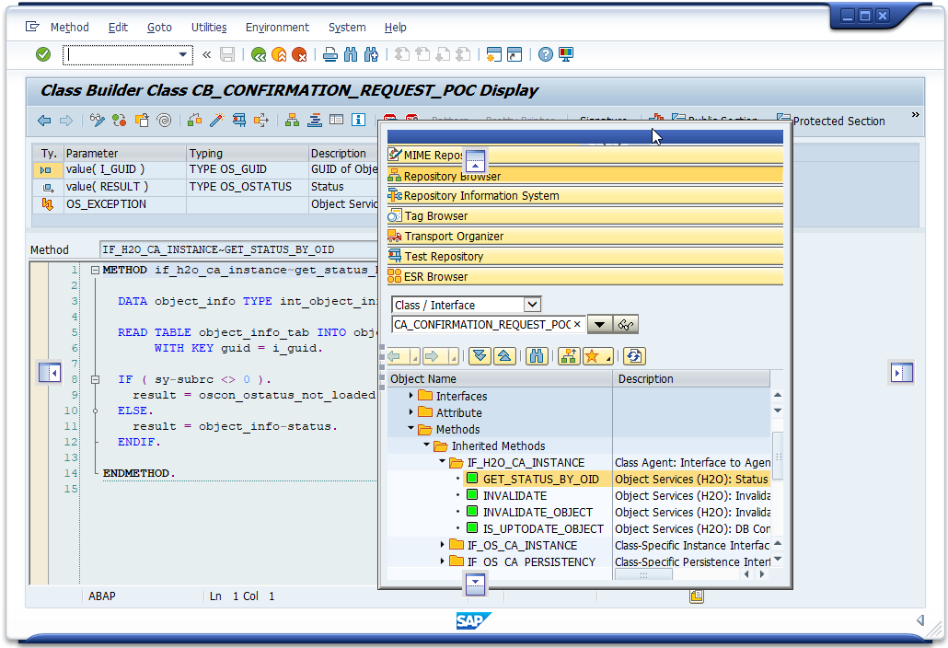Open the Utilities menu
This screenshot has height=648, width=948.
(x=209, y=28)
